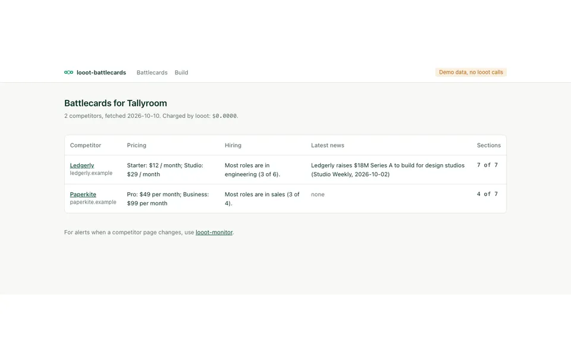571x357 pixels.
Task: Follow the looot-monitor link
Action: click(x=214, y=233)
